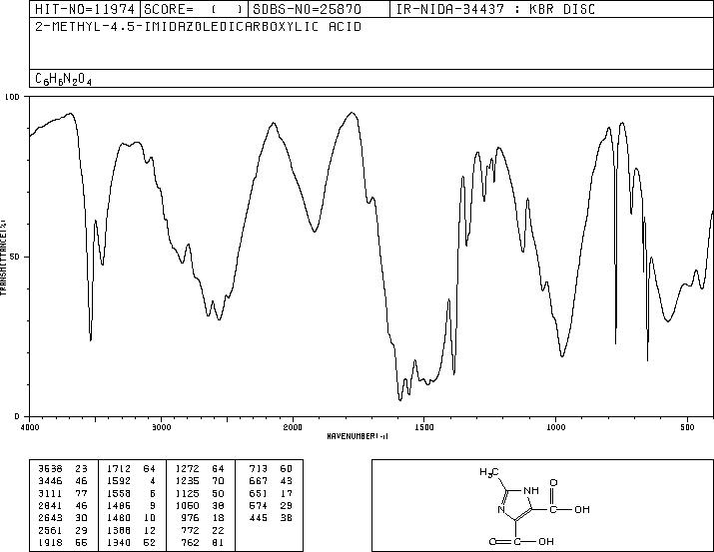Click the 500 tick label on the x-axis
The image size is (714, 552).
point(688,427)
